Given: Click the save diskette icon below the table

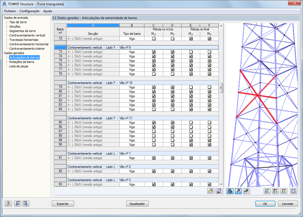Looking at the screenshot, I should [219, 191].
